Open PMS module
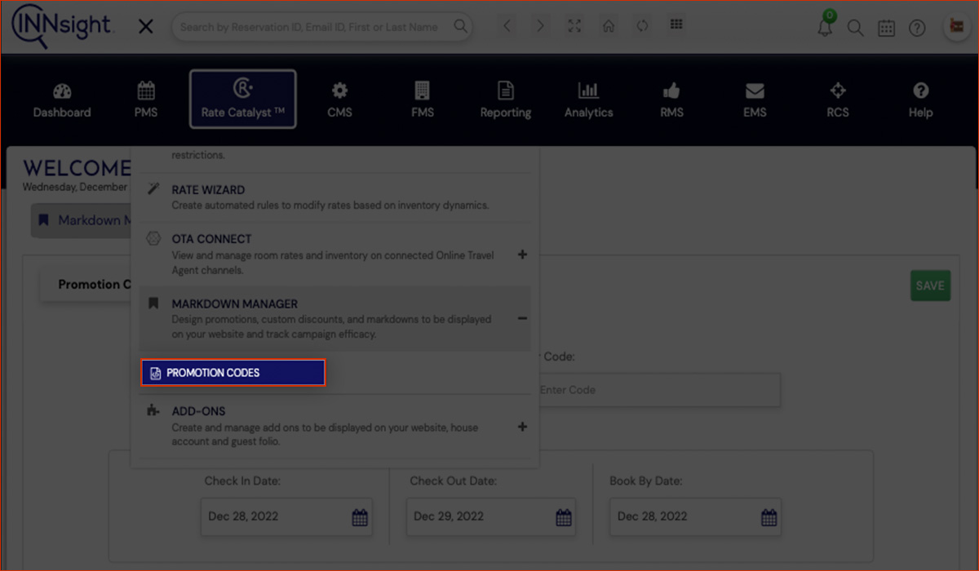Viewport: 979px width, 571px height. click(x=146, y=100)
